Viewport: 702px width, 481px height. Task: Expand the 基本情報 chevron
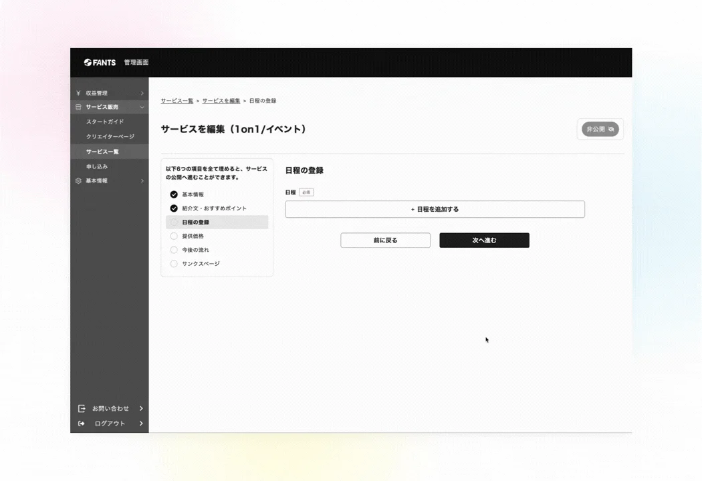[141, 180]
